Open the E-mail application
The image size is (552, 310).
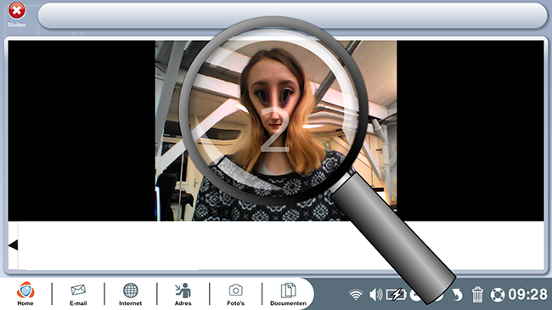(x=78, y=294)
